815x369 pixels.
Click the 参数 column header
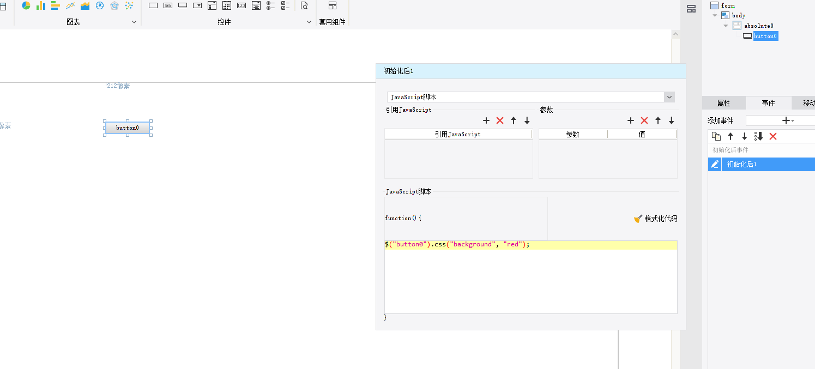pos(573,134)
